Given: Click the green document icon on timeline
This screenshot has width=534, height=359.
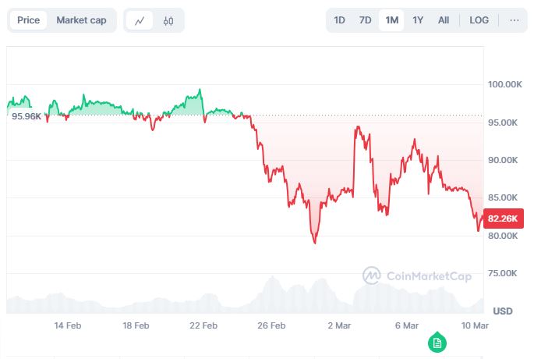Looking at the screenshot, I should (437, 342).
